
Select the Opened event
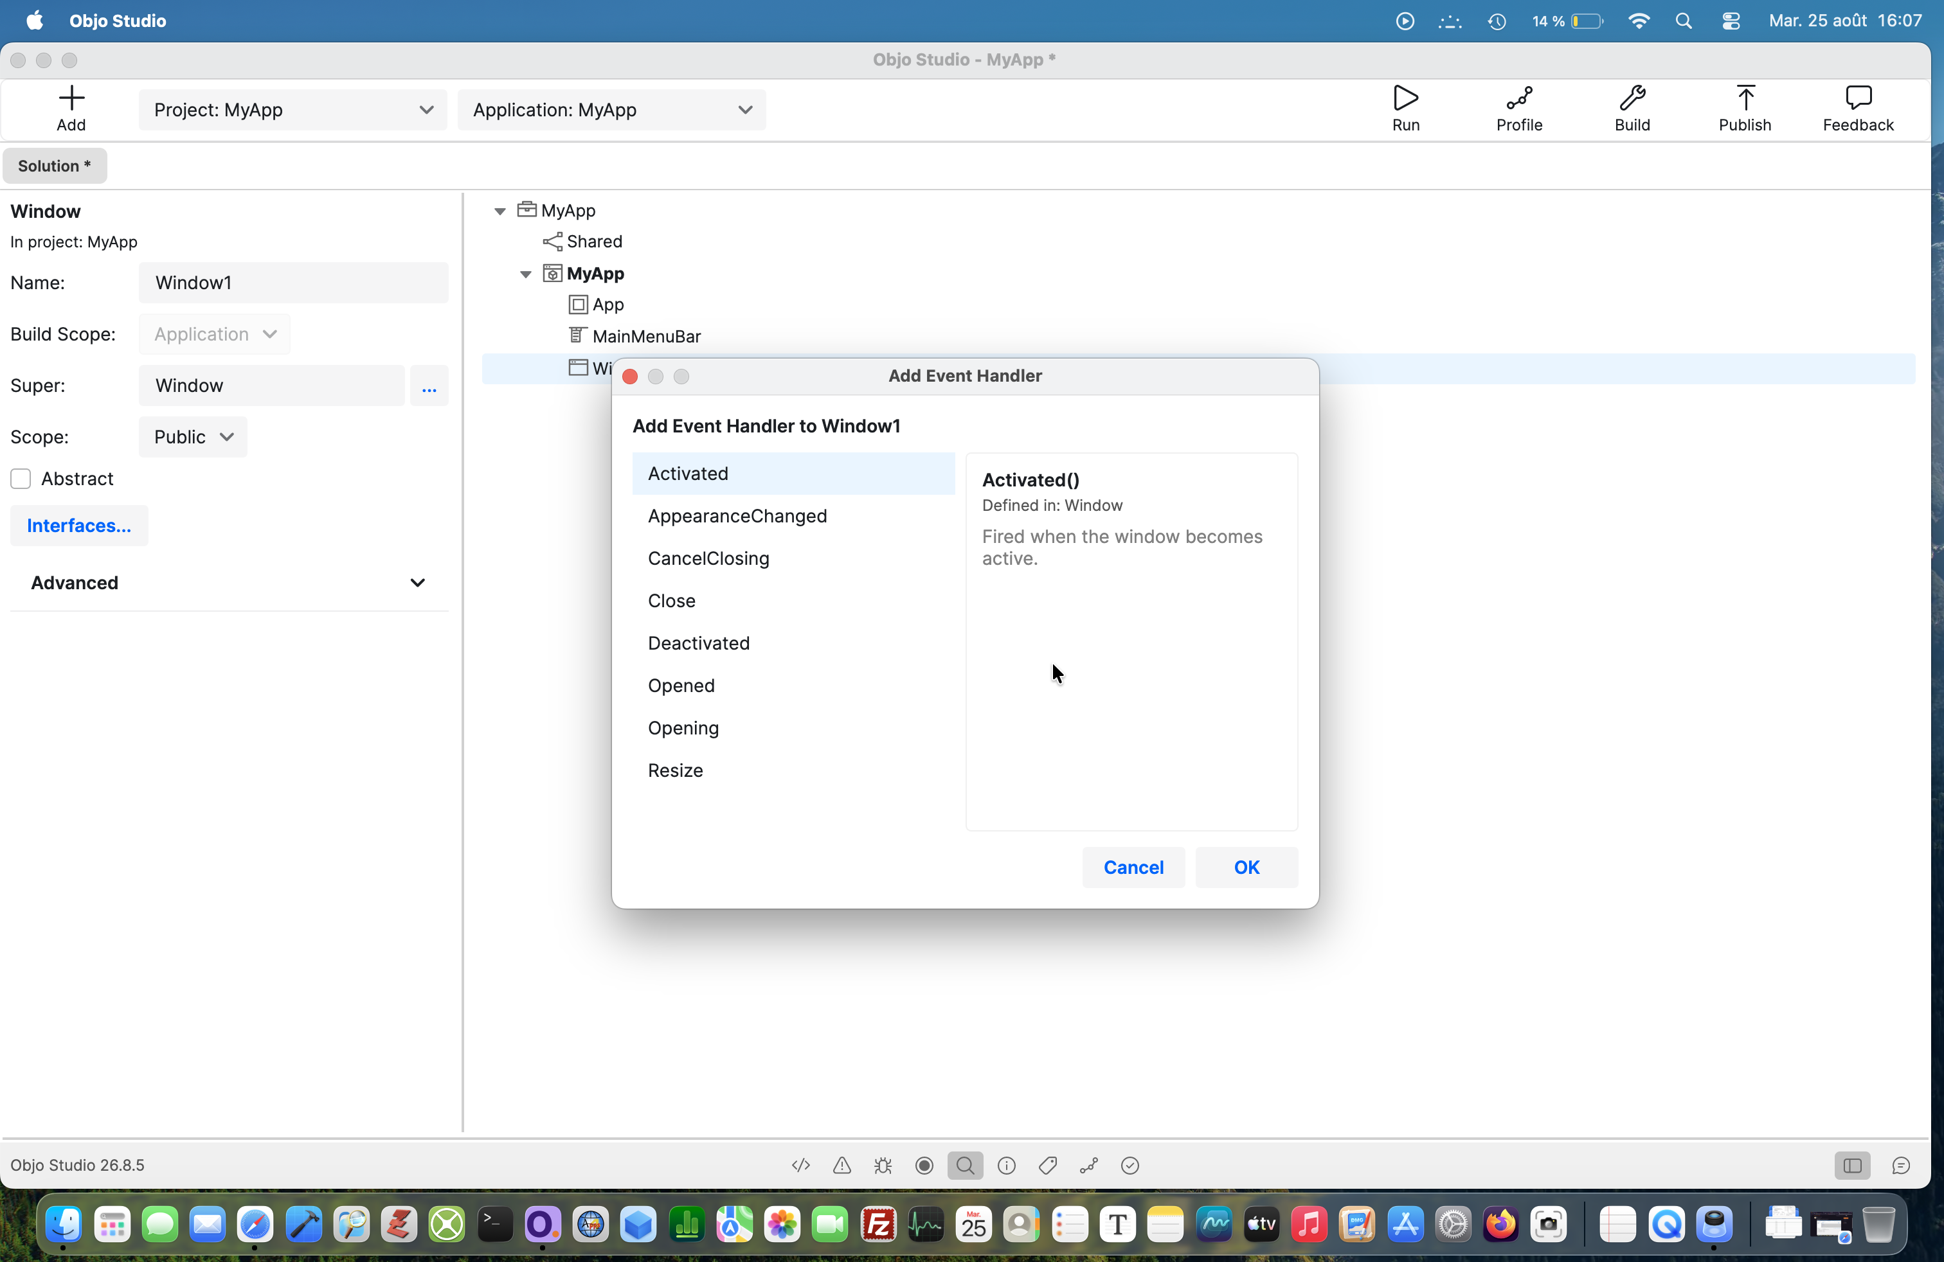793,686
